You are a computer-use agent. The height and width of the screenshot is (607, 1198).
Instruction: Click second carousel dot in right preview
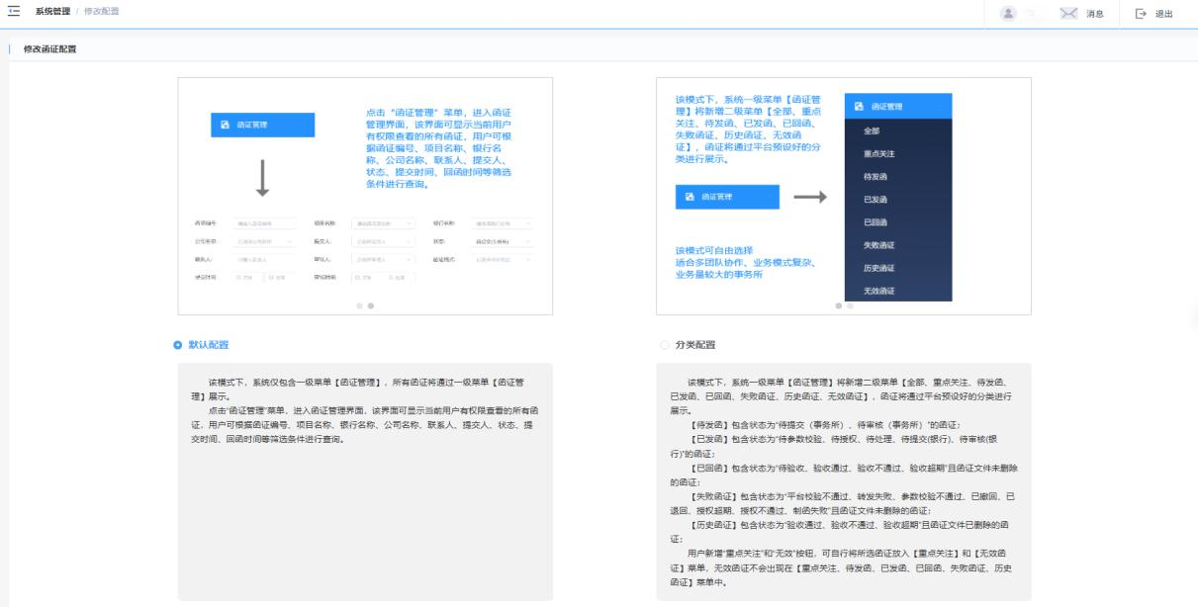click(x=849, y=305)
